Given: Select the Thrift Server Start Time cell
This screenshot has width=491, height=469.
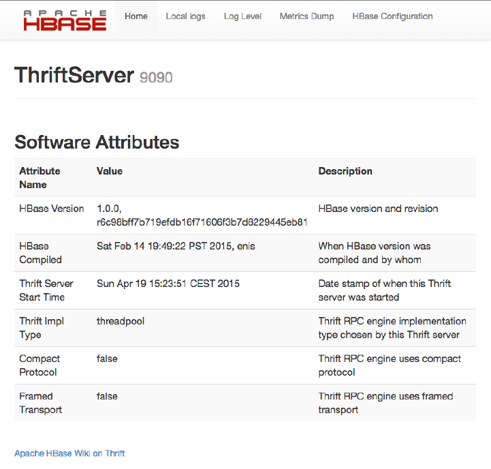Looking at the screenshot, I should pos(46,290).
